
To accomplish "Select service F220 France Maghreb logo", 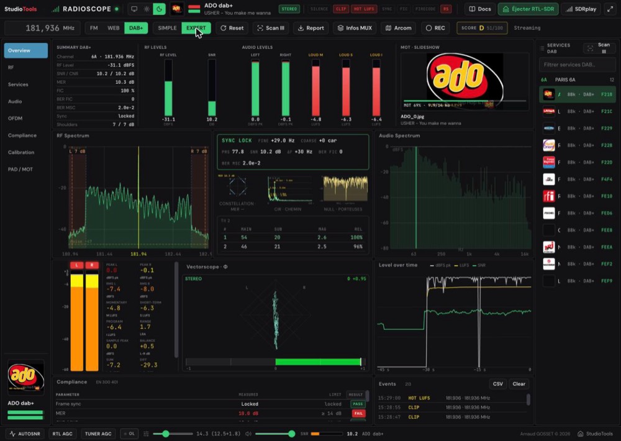I will (x=578, y=162).
